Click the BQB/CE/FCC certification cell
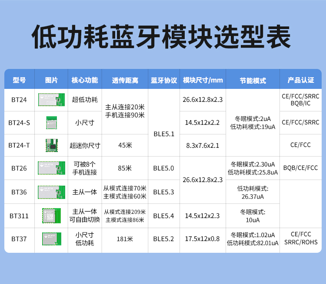The image size is (326, 284). tap(300, 168)
